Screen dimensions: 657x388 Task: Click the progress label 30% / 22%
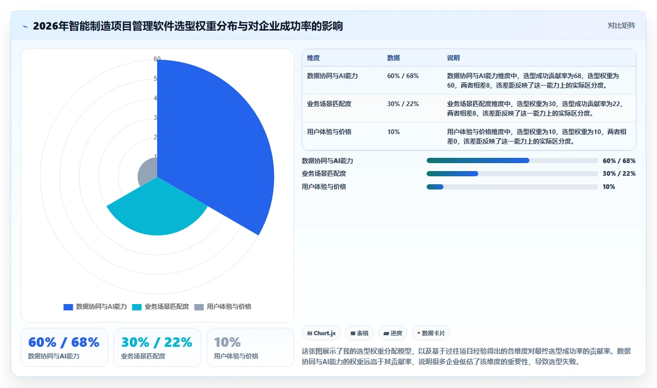click(x=619, y=173)
